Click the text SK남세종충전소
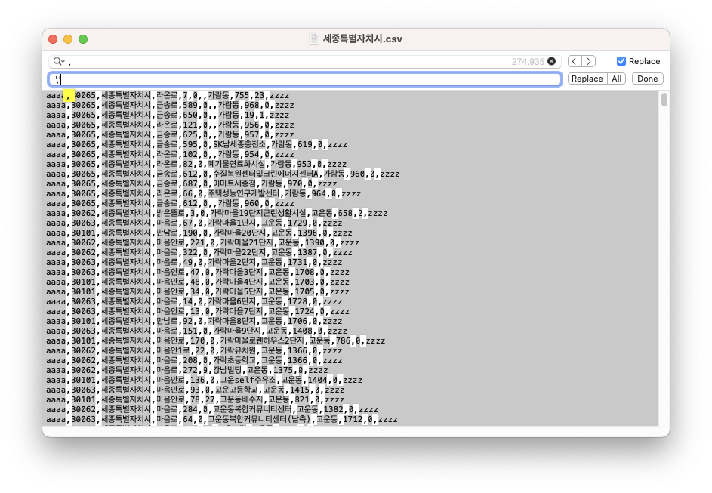The image size is (712, 493). [239, 144]
